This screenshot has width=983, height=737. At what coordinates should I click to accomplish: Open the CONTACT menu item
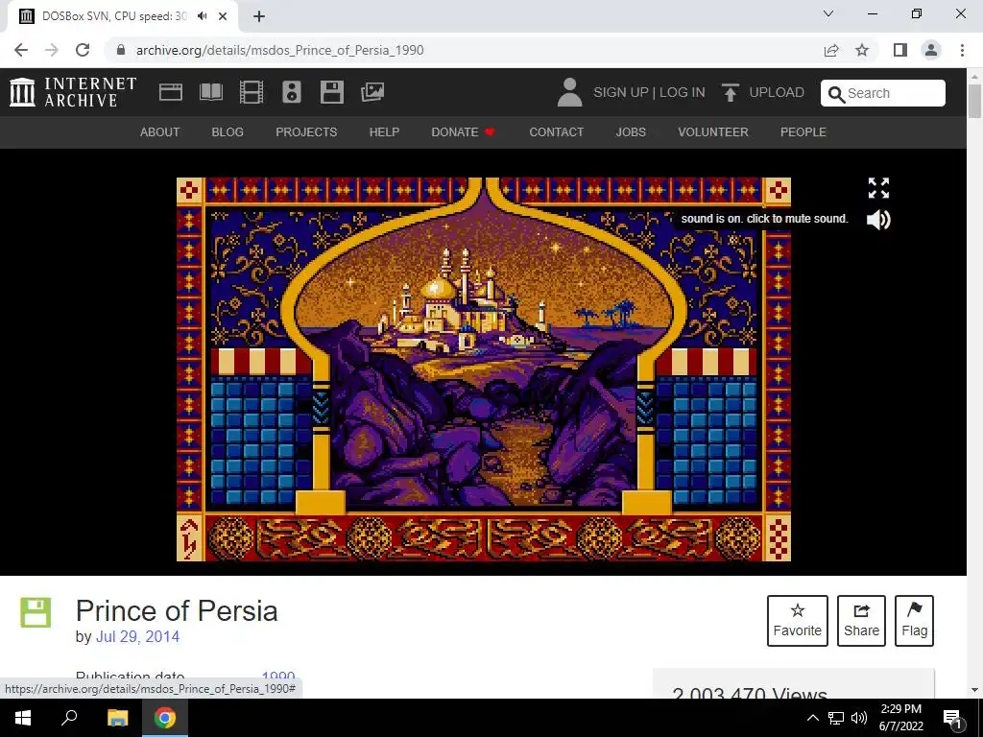[556, 132]
